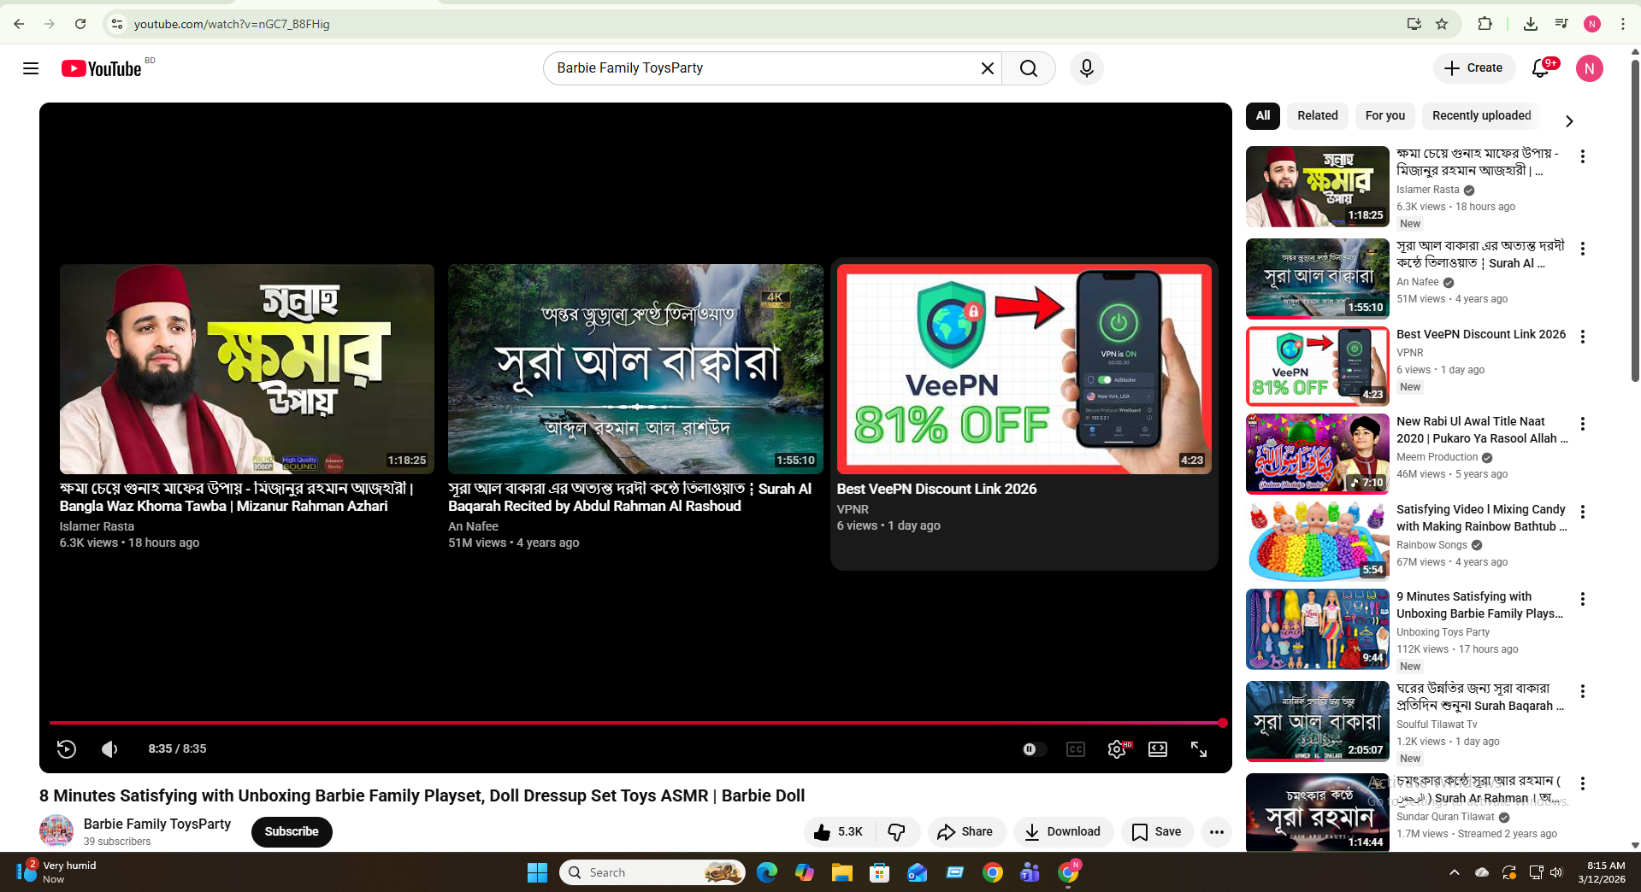The image size is (1641, 892).
Task: Select the Related filter chip
Action: (1317, 116)
